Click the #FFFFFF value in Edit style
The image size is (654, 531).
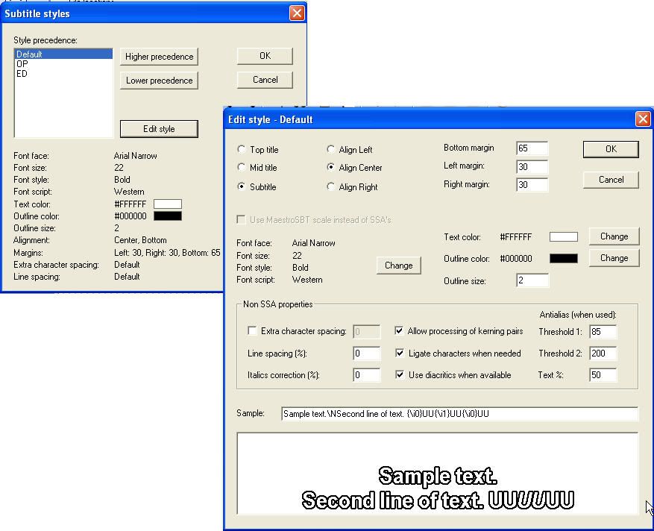tap(515, 237)
